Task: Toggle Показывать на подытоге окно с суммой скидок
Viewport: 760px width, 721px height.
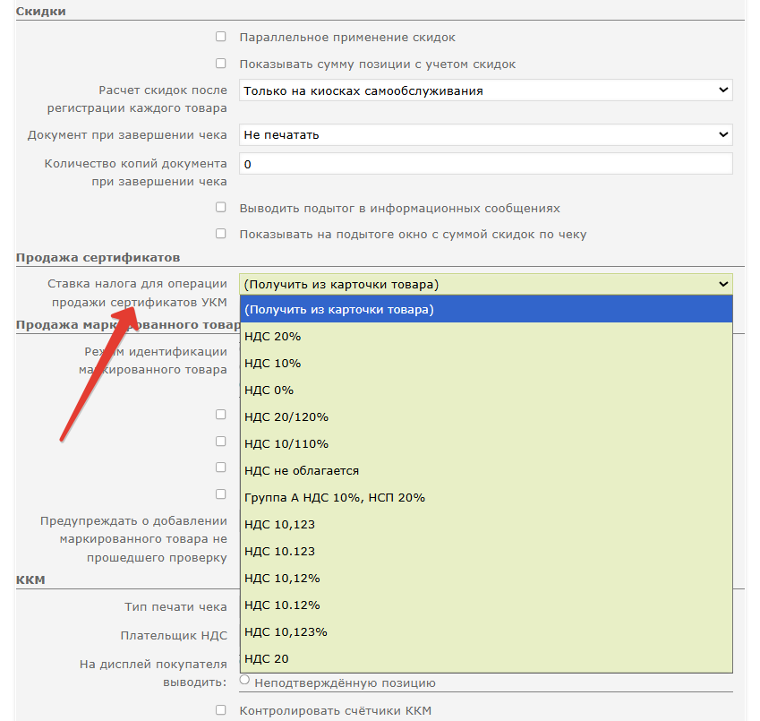Action: point(220,234)
